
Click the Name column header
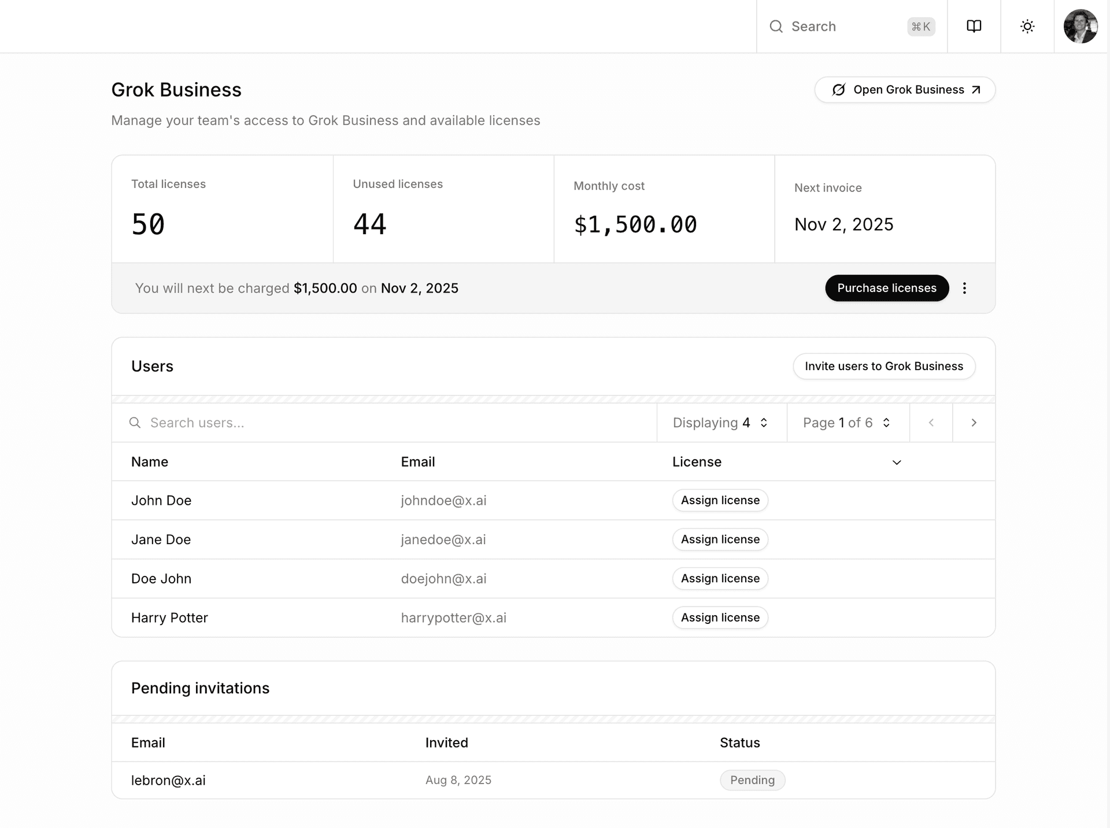pyautogui.click(x=150, y=462)
